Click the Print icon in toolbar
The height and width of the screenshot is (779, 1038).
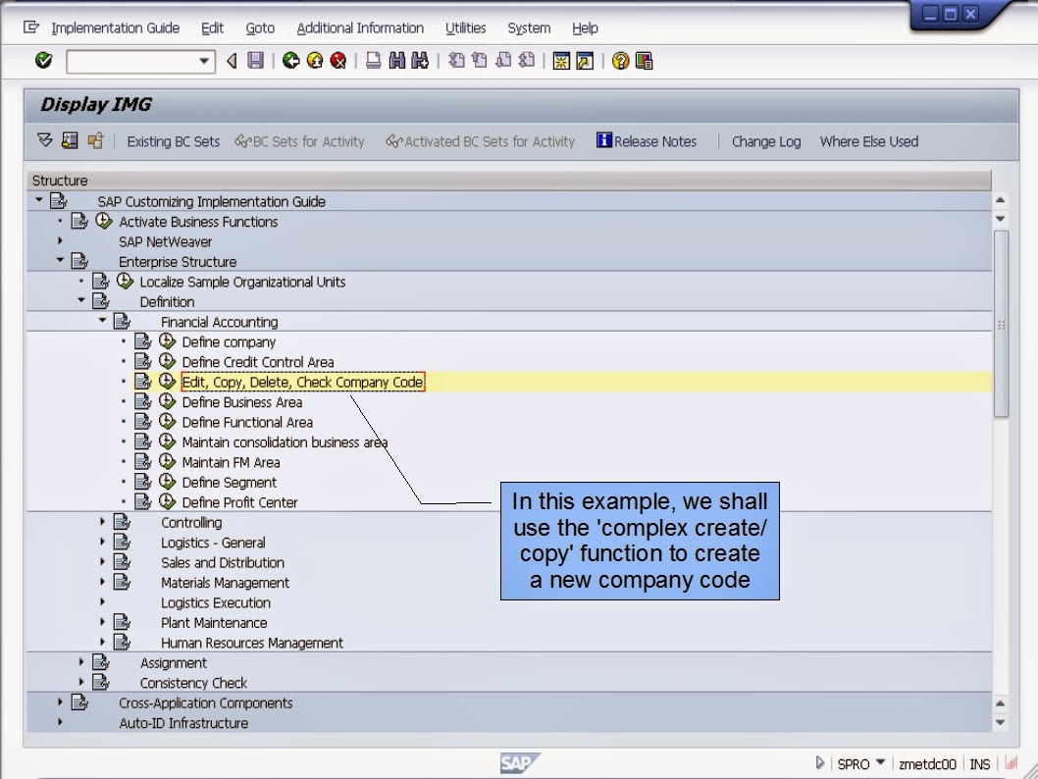(374, 61)
